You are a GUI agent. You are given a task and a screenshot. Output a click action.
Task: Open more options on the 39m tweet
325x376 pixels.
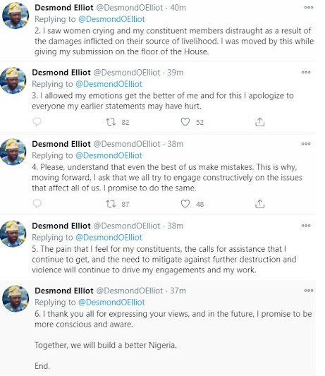pyautogui.click(x=306, y=72)
